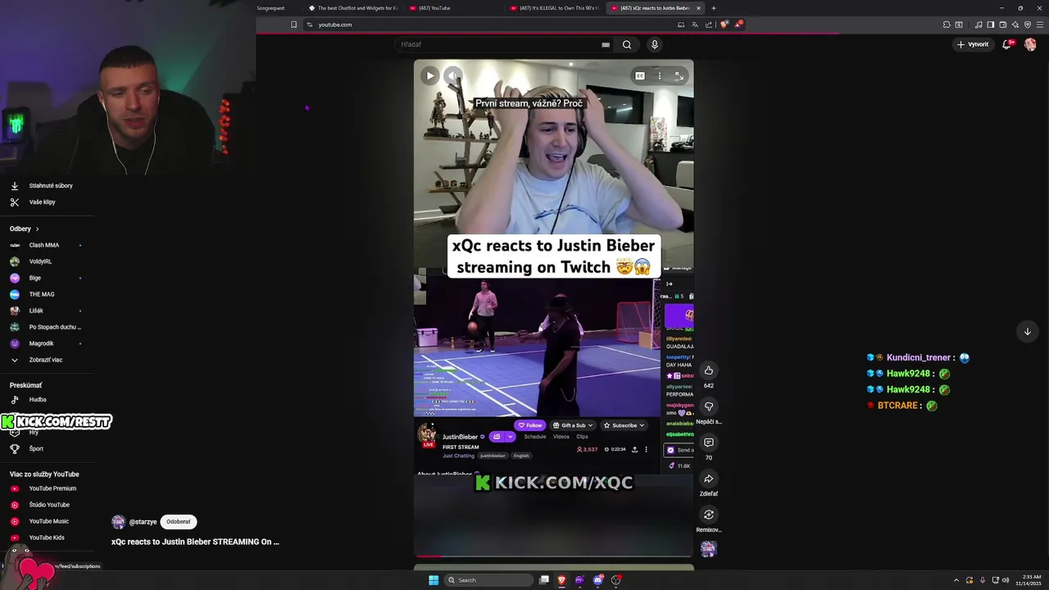Switch to the Songrequest tab
This screenshot has height=590, width=1049.
271,8
